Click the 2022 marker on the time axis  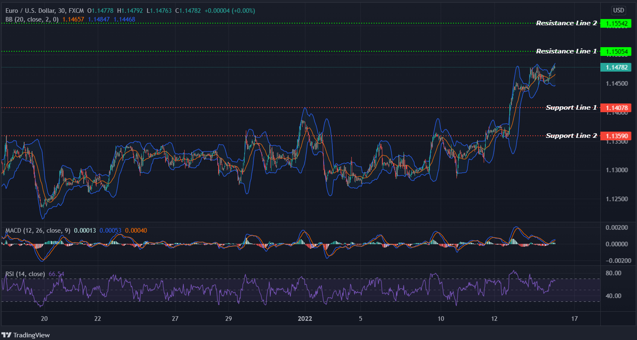[305, 319]
